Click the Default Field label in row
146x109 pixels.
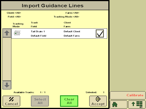coord(38,36)
